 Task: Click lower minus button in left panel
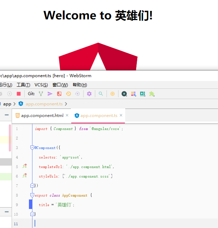(7, 212)
